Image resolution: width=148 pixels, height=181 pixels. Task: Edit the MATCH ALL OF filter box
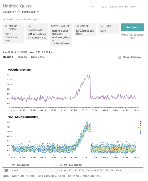[x=61, y=35]
